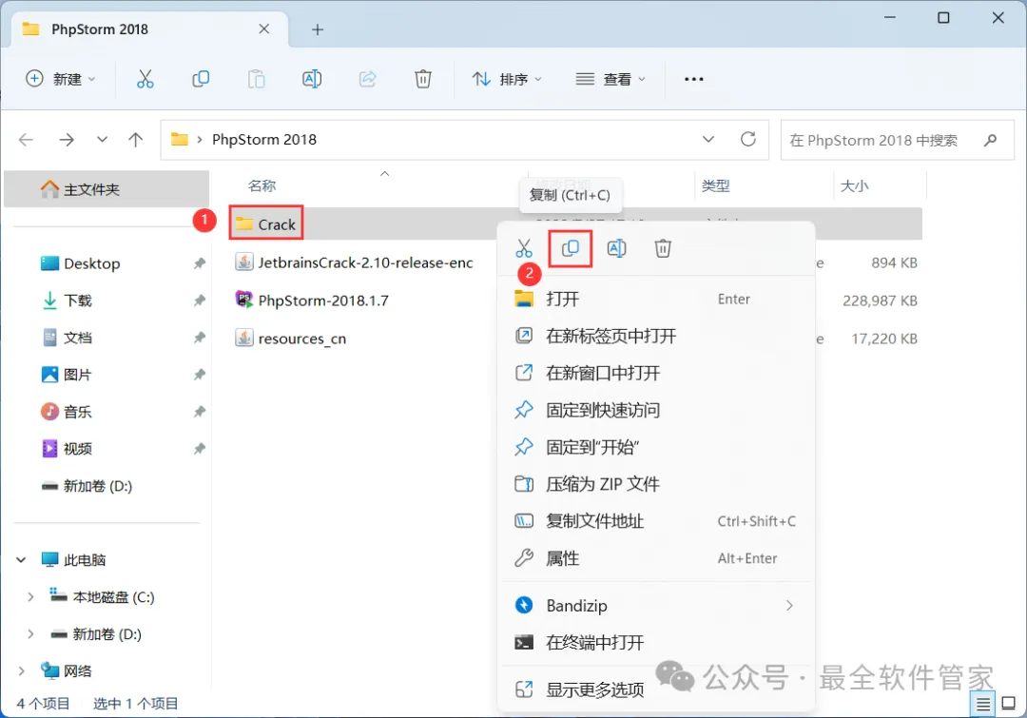This screenshot has height=718, width=1027.
Task: Select the PhpStorm 2018 tab
Action: click(150, 29)
